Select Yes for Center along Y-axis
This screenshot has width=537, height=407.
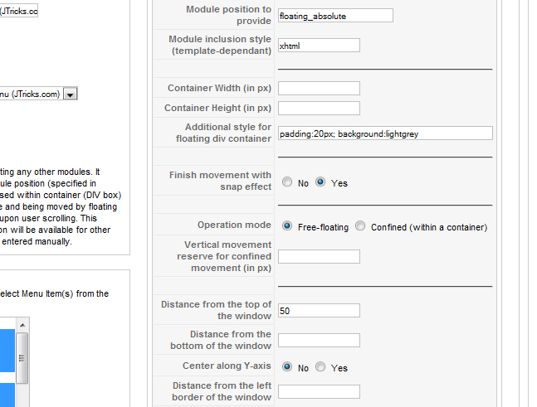click(x=320, y=367)
